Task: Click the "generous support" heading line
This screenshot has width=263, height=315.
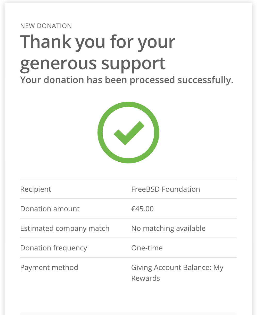Action: pyautogui.click(x=93, y=63)
